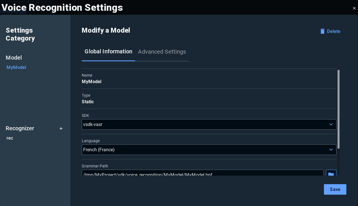Open the French (France) language dropdown

pyautogui.click(x=204, y=150)
